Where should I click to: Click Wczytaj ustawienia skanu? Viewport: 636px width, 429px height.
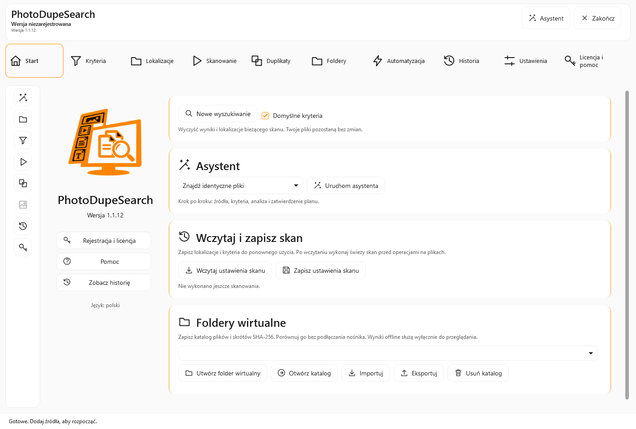pos(225,271)
